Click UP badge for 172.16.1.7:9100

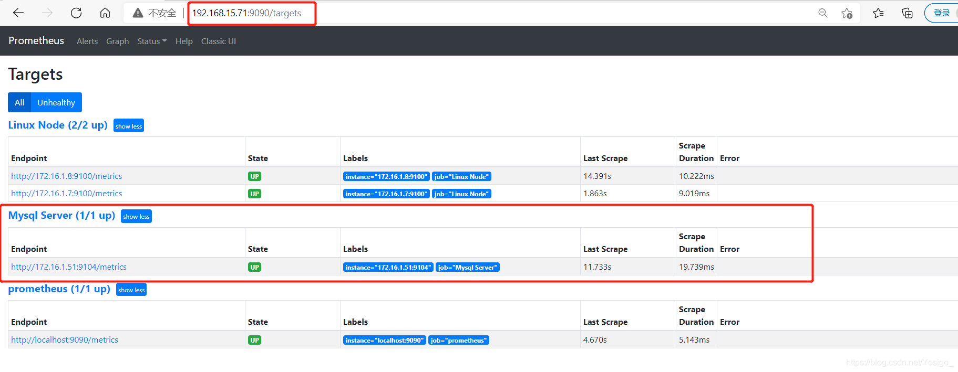coord(255,194)
